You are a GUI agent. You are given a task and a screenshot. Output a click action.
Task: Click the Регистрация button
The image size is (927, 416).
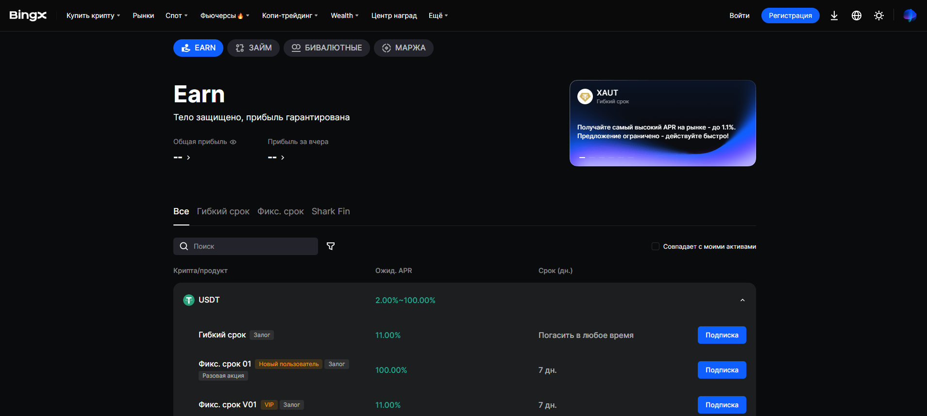click(x=791, y=16)
